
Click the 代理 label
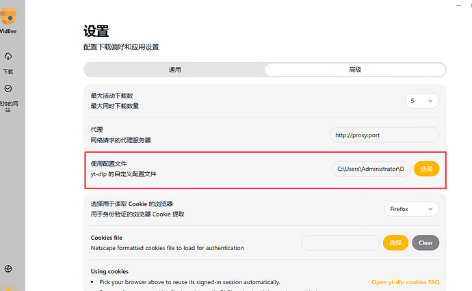coord(96,130)
